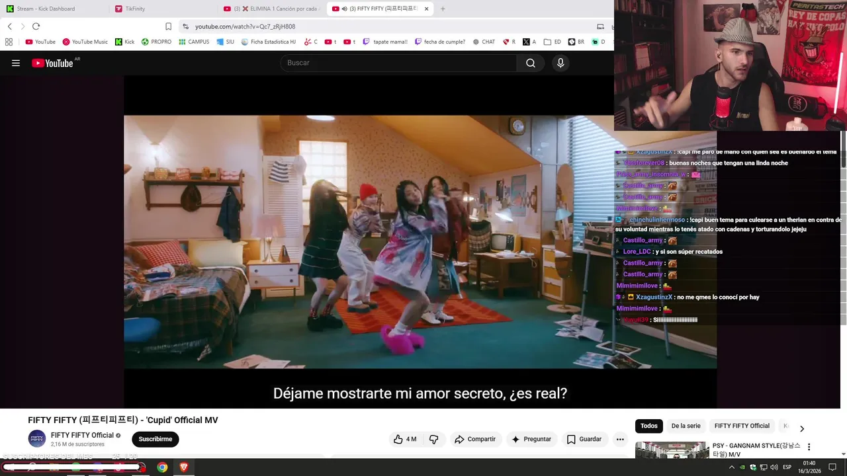Save the video with Guardar
The height and width of the screenshot is (476, 847).
pyautogui.click(x=584, y=439)
